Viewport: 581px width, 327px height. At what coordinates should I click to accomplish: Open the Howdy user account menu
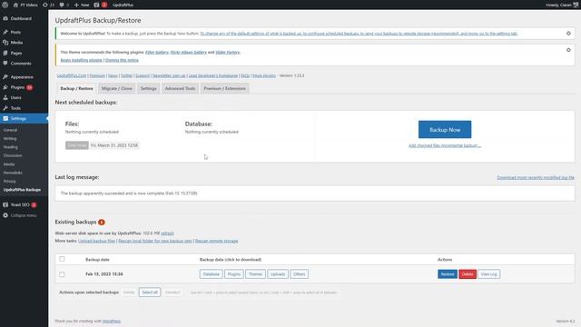[562, 5]
